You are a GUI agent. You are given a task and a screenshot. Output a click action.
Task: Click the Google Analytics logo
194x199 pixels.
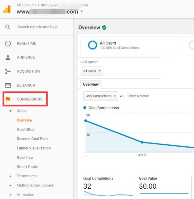click(7, 9)
